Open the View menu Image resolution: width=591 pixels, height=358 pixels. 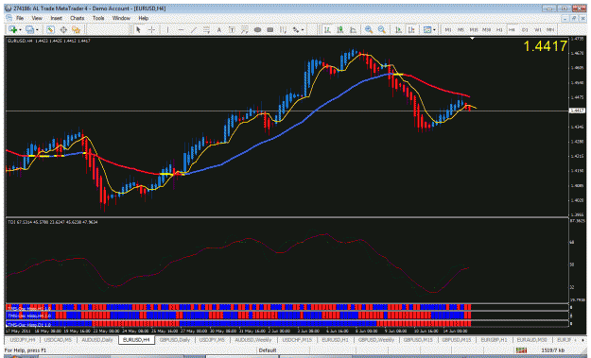tap(37, 18)
